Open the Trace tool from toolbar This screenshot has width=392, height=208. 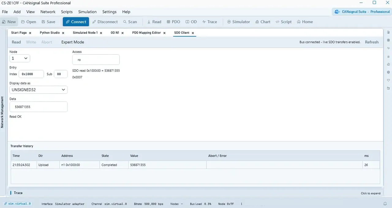click(210, 22)
